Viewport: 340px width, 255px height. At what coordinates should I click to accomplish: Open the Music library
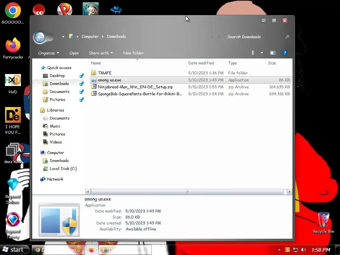[x=55, y=126]
